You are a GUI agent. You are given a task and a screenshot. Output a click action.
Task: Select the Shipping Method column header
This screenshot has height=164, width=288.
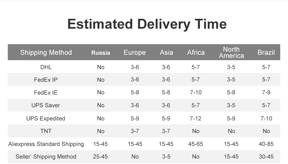pos(46,52)
